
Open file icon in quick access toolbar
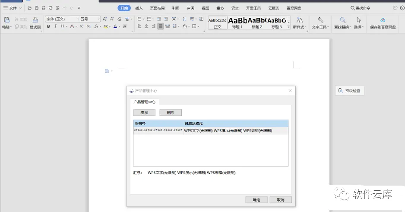point(29,8)
